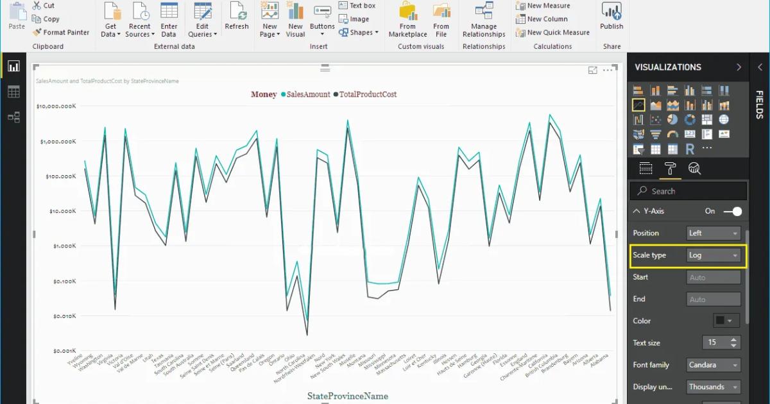Select the gauge visualization icon
The width and height of the screenshot is (770, 404).
pos(672,133)
